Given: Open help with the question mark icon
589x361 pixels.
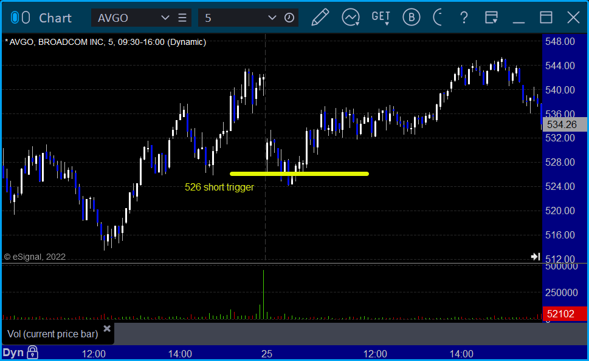Looking at the screenshot, I should click(464, 18).
